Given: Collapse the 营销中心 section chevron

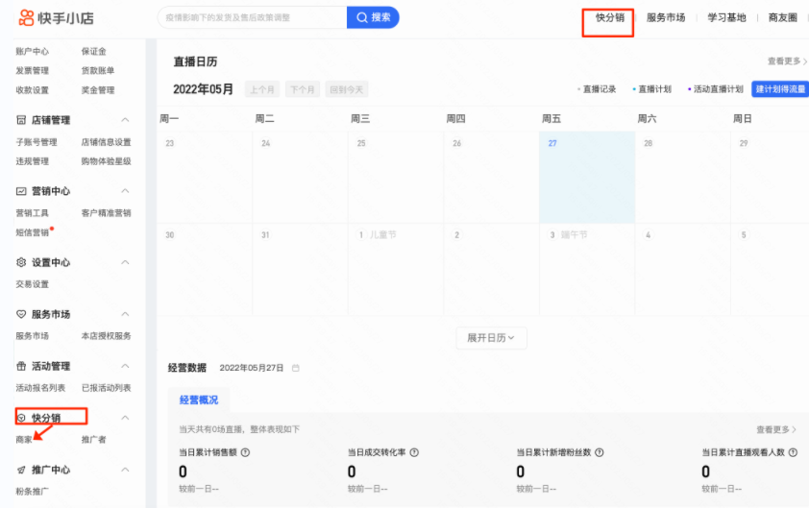Looking at the screenshot, I should [125, 191].
